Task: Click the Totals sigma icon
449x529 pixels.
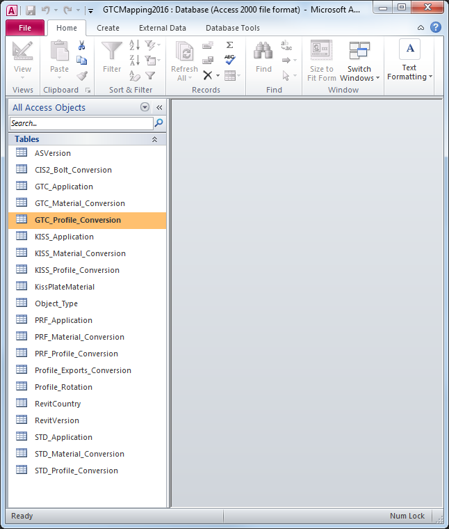Action: [230, 45]
